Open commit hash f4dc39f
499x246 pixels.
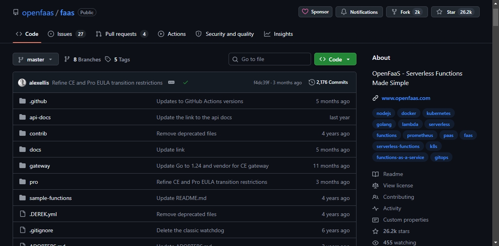(x=261, y=83)
